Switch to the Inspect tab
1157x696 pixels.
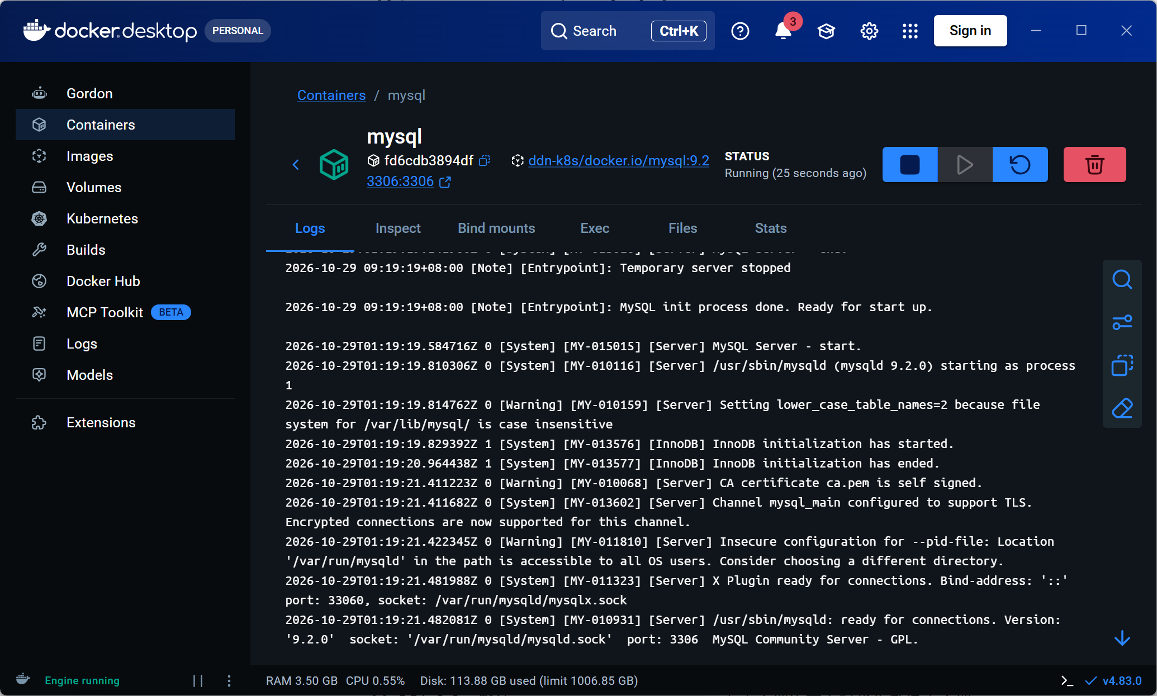click(398, 228)
